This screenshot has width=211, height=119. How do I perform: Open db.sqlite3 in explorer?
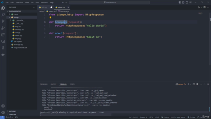[18, 42]
